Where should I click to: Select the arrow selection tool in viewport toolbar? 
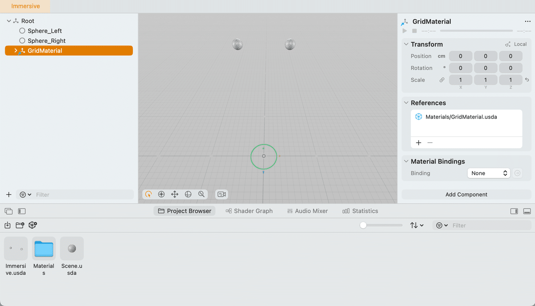[148, 194]
